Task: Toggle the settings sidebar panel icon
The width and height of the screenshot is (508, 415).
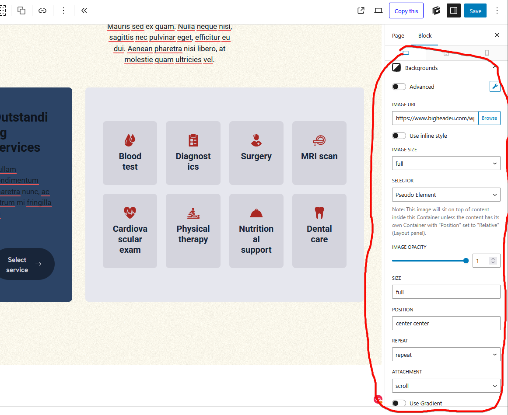Action: pos(454,10)
